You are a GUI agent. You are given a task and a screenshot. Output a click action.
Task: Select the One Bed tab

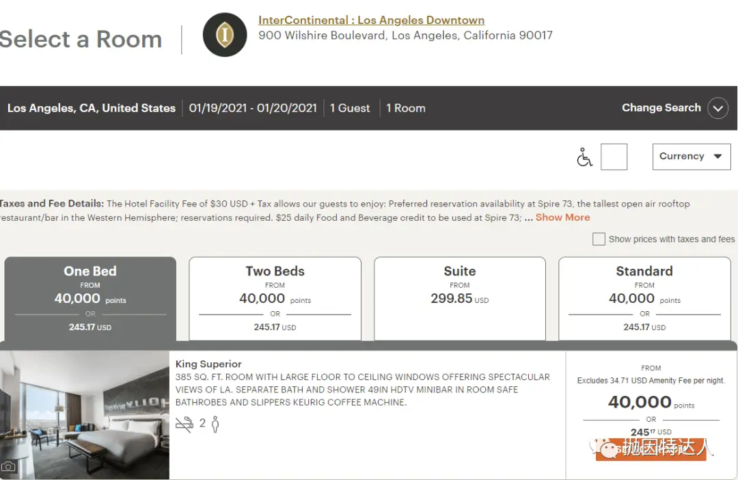coord(90,298)
